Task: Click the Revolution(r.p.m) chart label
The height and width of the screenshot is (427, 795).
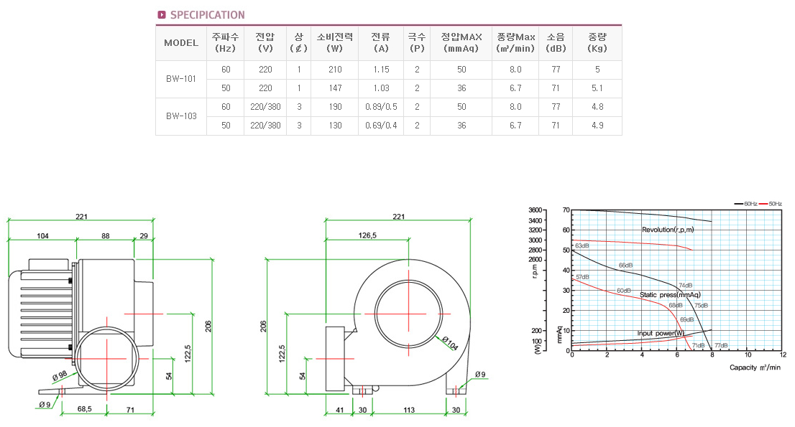Action: click(668, 230)
